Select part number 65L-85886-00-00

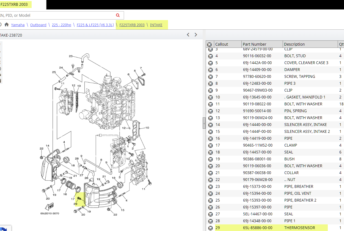click(x=258, y=228)
